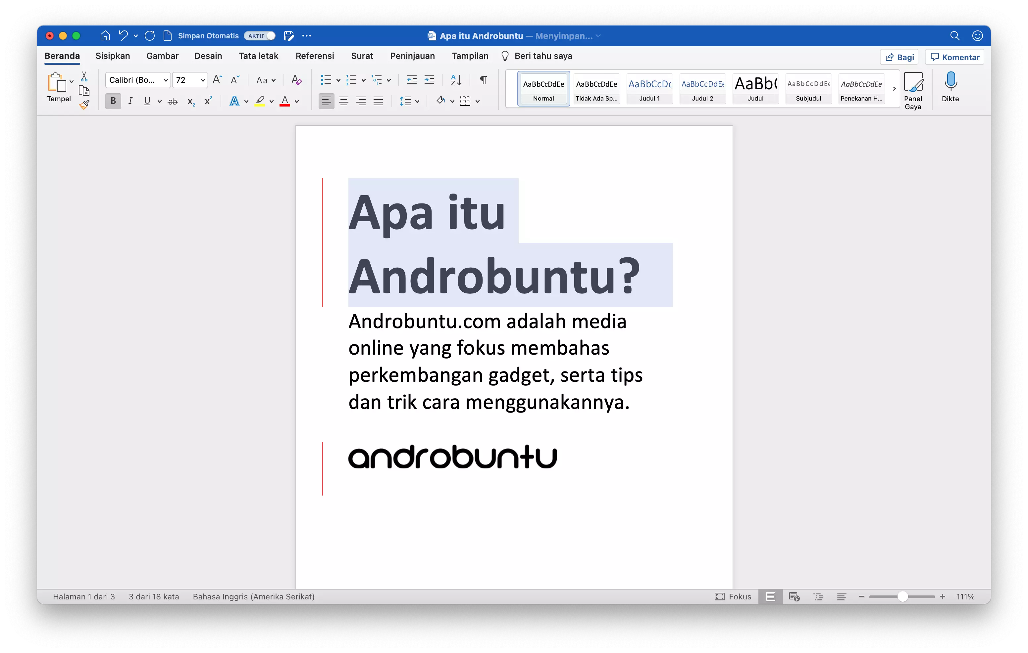Toggle Italic formatting
1028x653 pixels.
click(x=130, y=101)
